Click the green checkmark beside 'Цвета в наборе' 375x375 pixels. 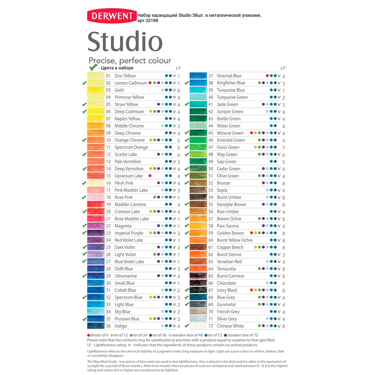point(93,67)
